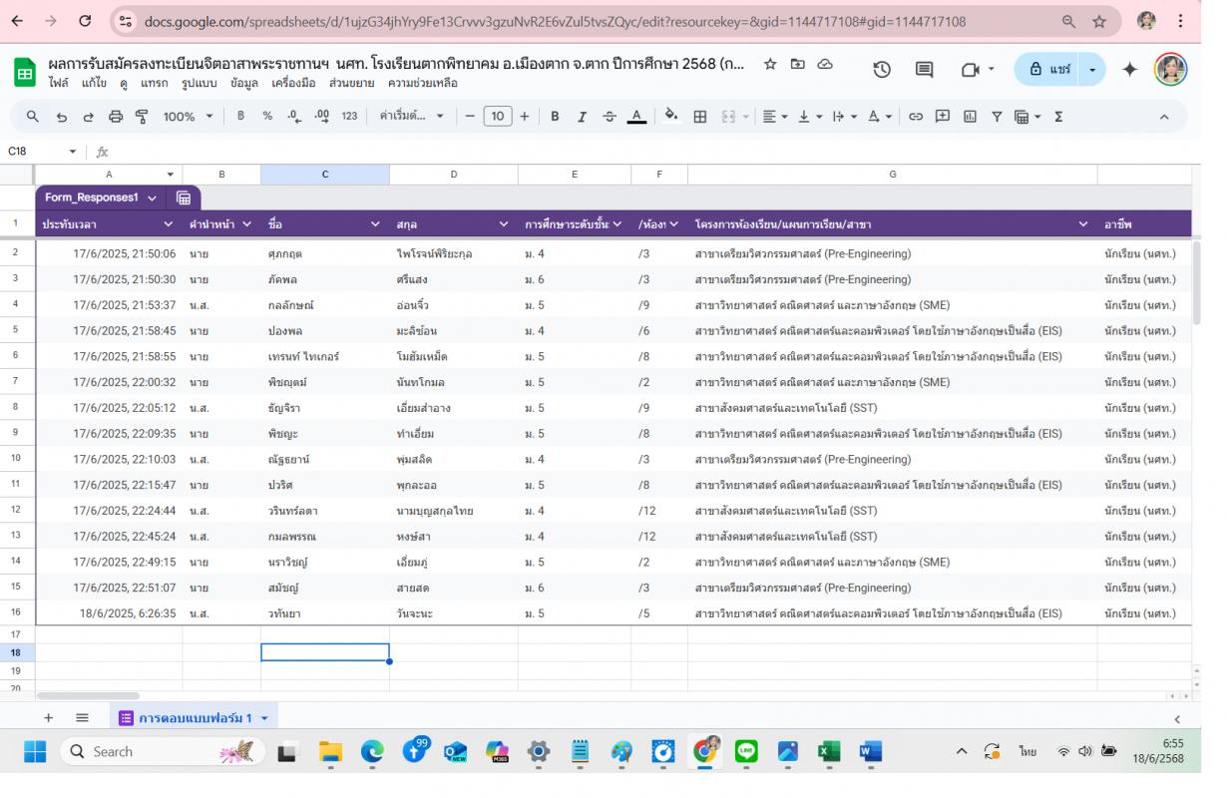Open vertical align dropdown

click(809, 117)
